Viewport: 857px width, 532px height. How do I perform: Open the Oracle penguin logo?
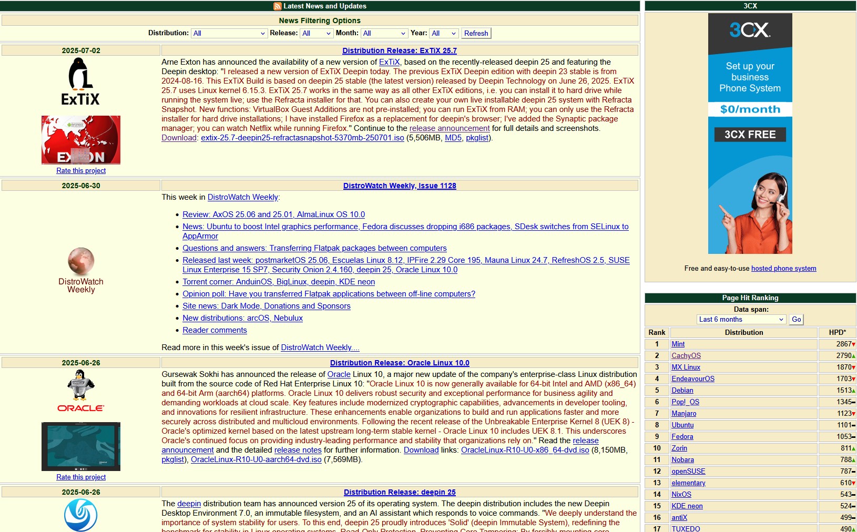(80, 391)
